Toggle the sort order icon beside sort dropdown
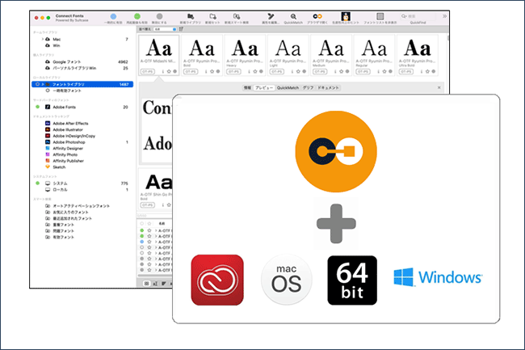The image size is (525, 350). [181, 29]
